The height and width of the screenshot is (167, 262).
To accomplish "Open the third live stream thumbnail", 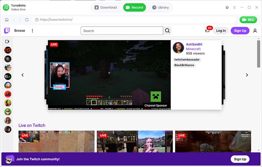I will [x=213, y=141].
